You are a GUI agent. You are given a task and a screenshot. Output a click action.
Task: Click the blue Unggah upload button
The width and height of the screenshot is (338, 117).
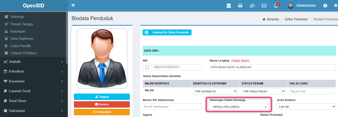coord(102,97)
